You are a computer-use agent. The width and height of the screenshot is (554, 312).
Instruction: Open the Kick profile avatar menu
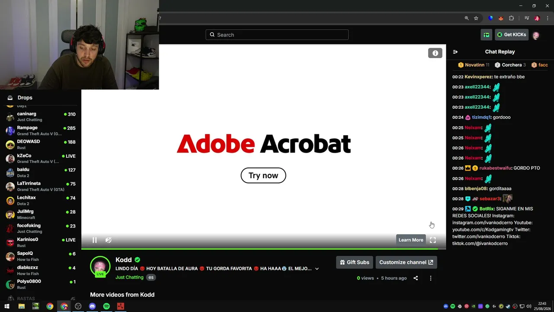[536, 35]
